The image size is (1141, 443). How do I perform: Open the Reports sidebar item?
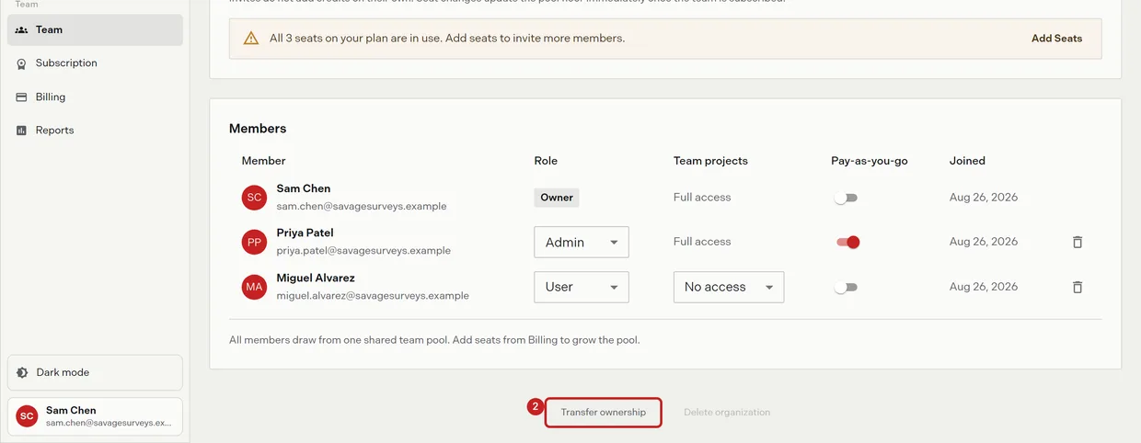[x=95, y=131]
